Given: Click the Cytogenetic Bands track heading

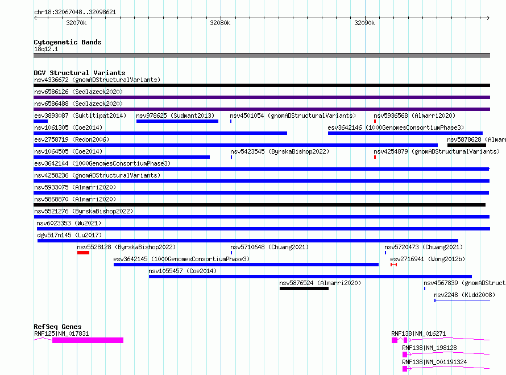Looking at the screenshot, I should 68,42.
